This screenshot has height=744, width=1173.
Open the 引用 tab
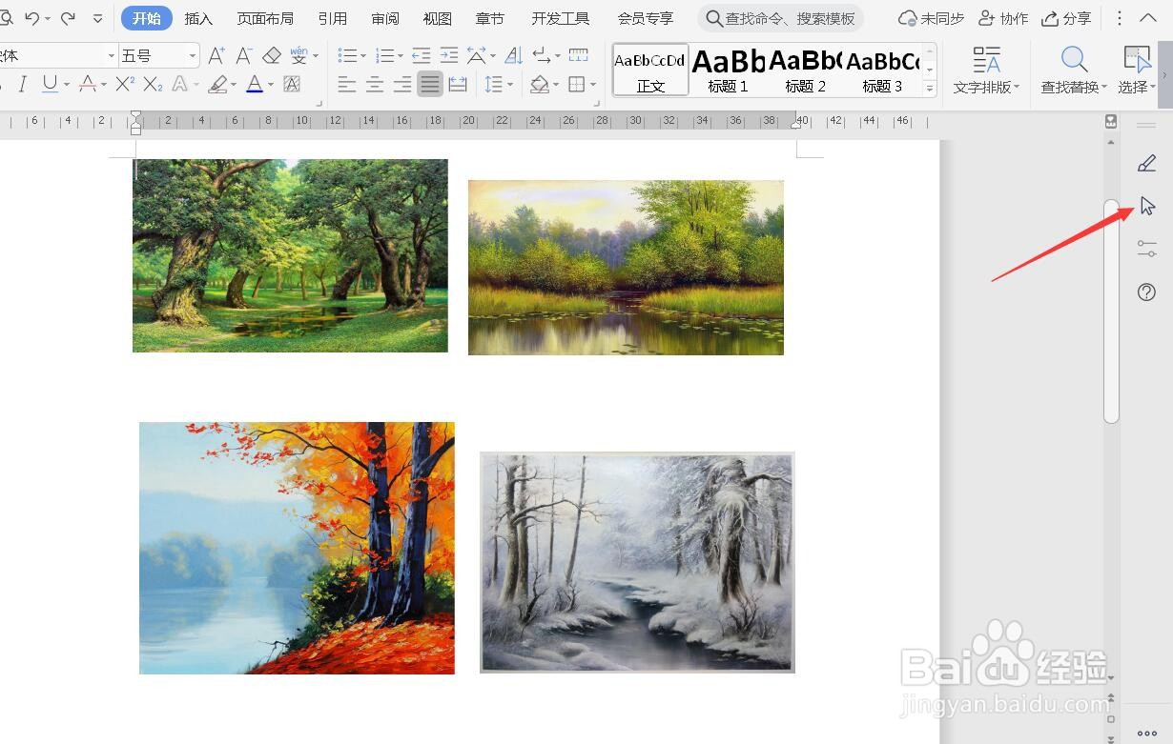tap(333, 18)
